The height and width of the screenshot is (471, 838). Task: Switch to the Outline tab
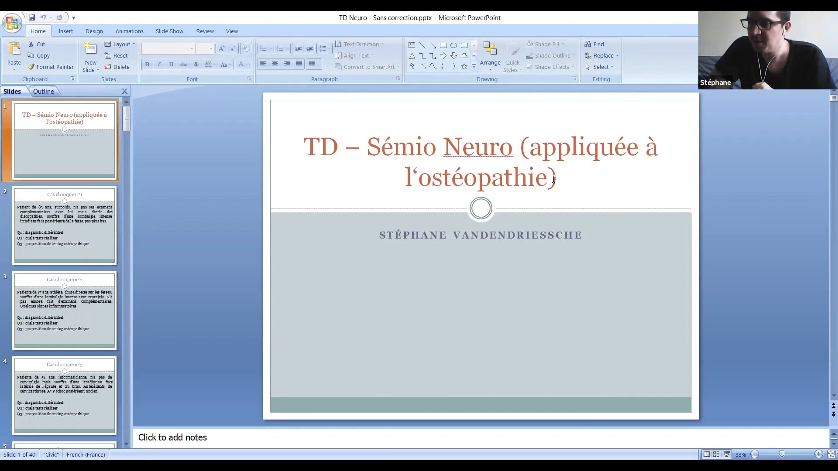coord(44,91)
